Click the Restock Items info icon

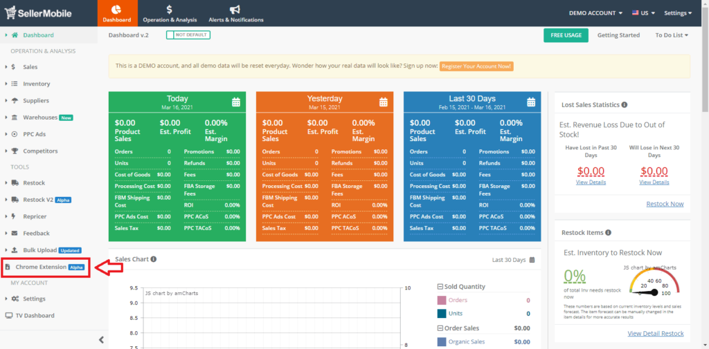pyautogui.click(x=608, y=233)
